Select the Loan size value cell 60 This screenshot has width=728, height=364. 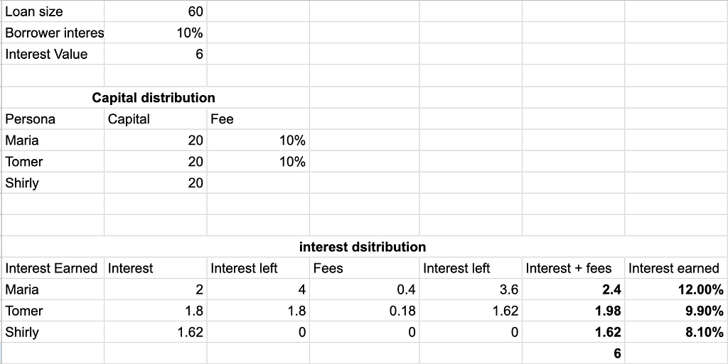[x=156, y=11]
